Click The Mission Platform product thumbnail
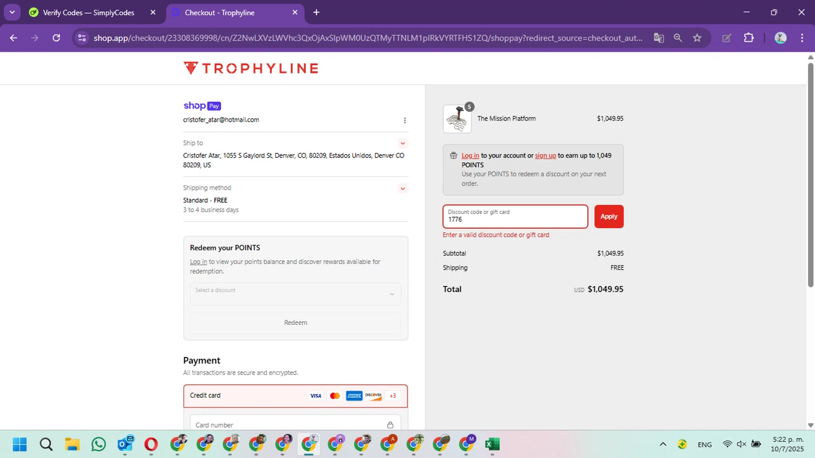 pyautogui.click(x=457, y=119)
